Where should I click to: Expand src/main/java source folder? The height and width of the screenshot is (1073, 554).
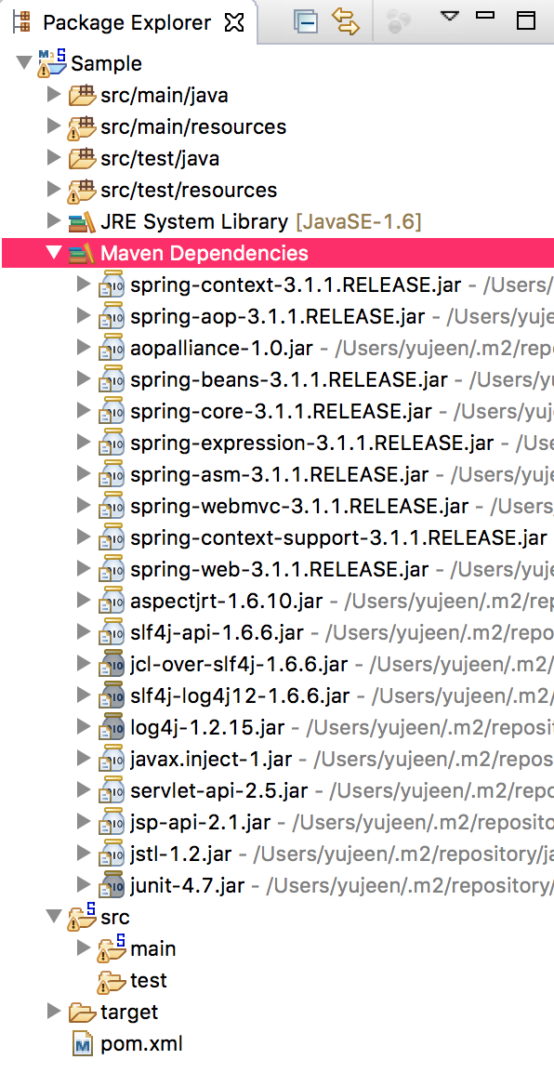54,95
